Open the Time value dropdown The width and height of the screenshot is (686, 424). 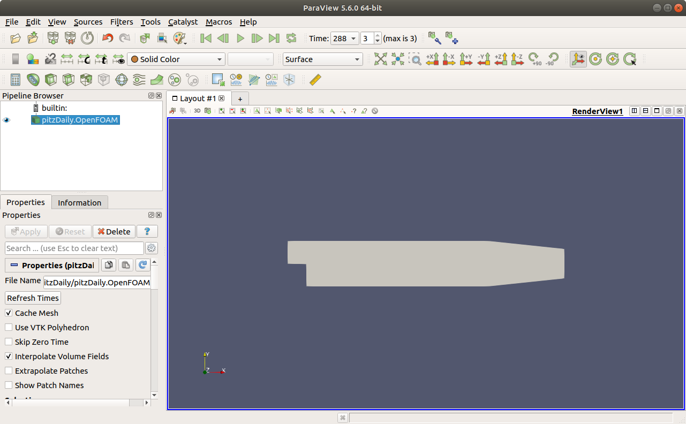[344, 39]
